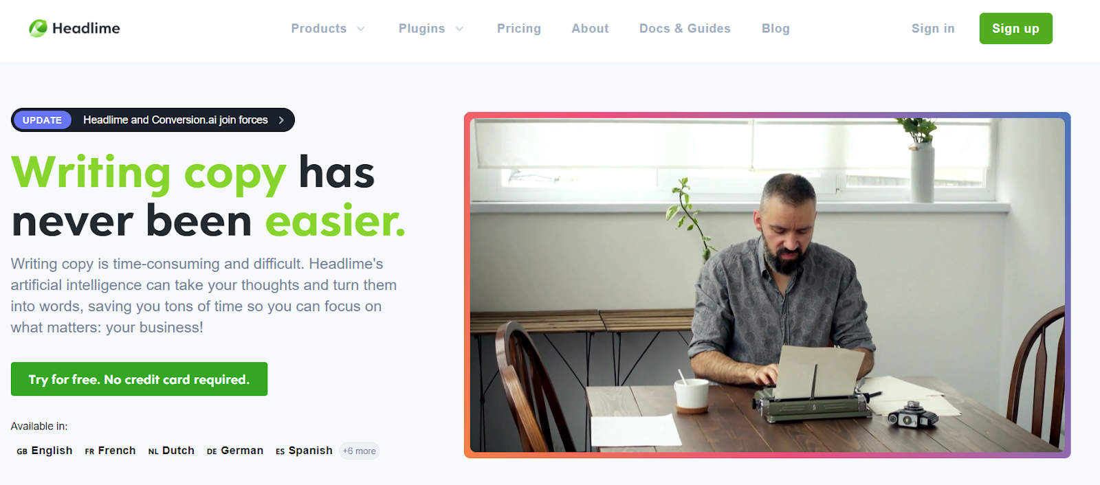This screenshot has width=1100, height=485.
Task: Select the DE German language option
Action: (235, 451)
